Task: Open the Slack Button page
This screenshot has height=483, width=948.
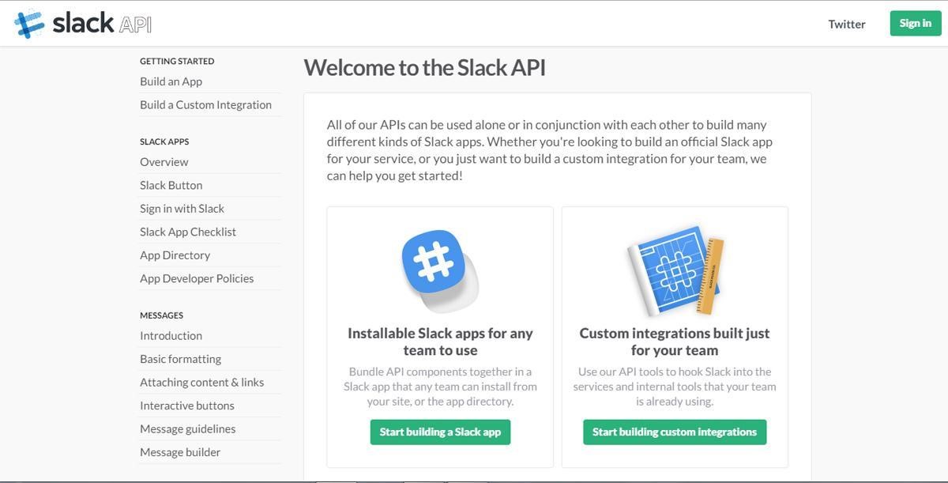Action: click(171, 185)
